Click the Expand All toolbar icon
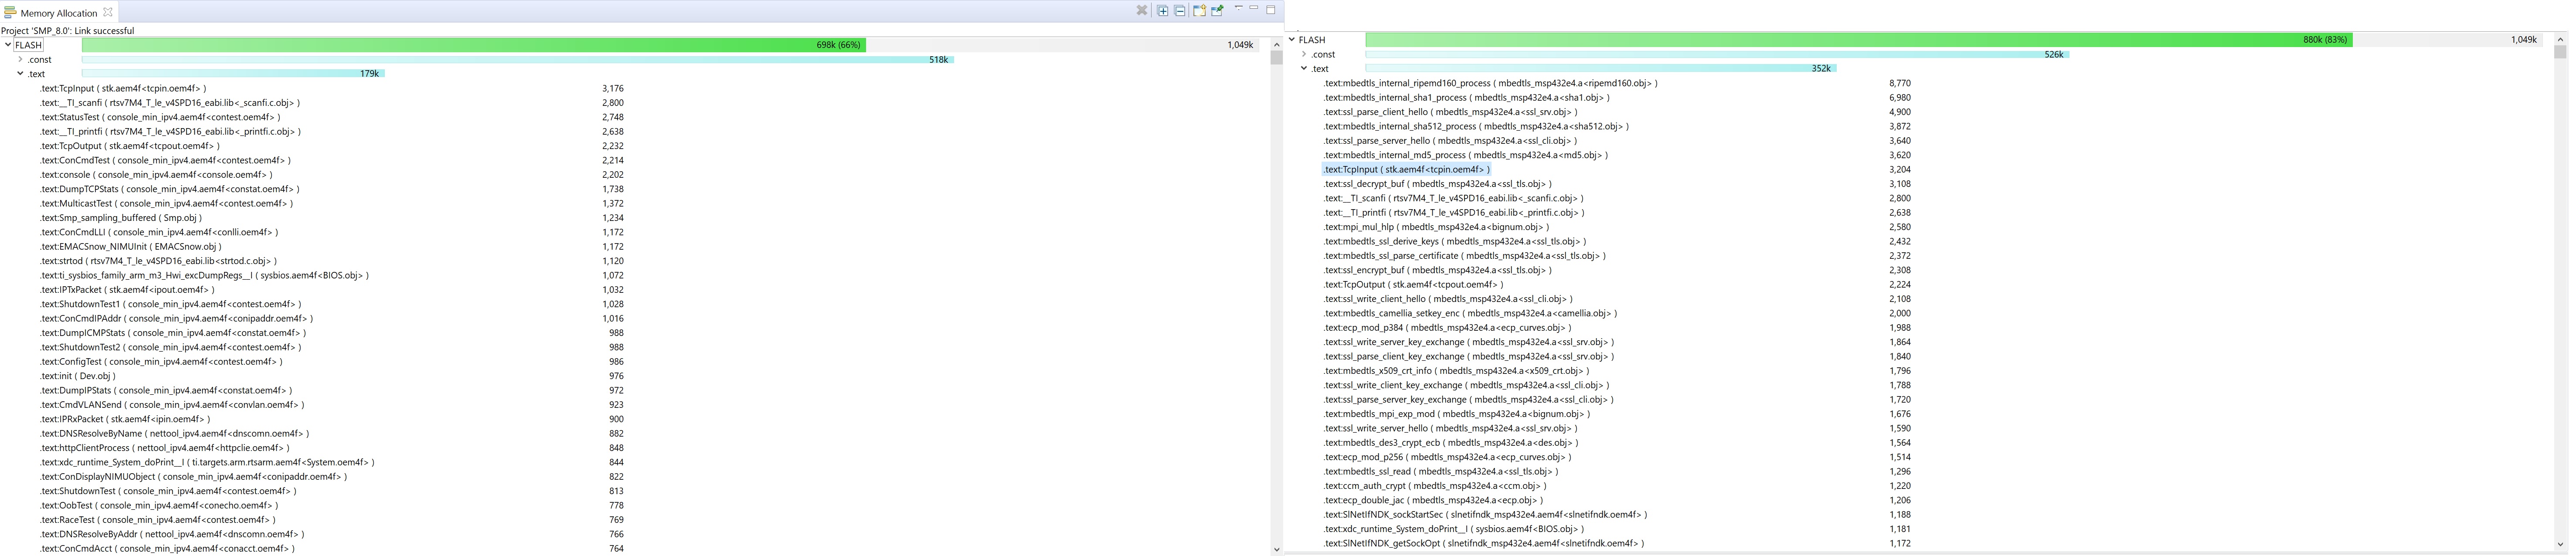The width and height of the screenshot is (2576, 556). coord(1162,11)
